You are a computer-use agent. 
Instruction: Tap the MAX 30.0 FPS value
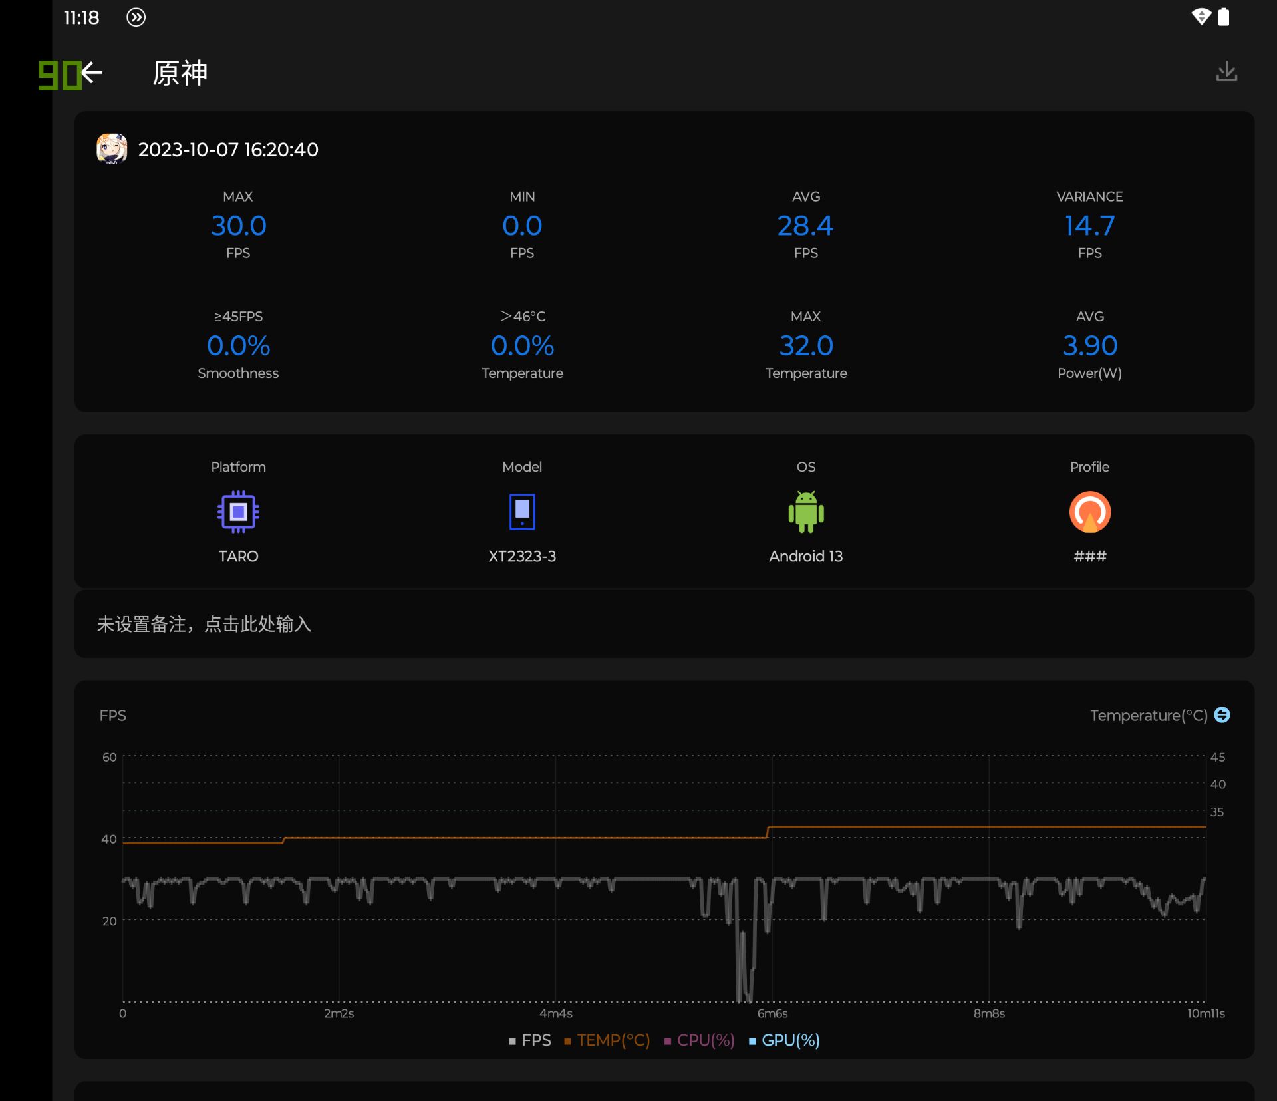[x=238, y=226]
